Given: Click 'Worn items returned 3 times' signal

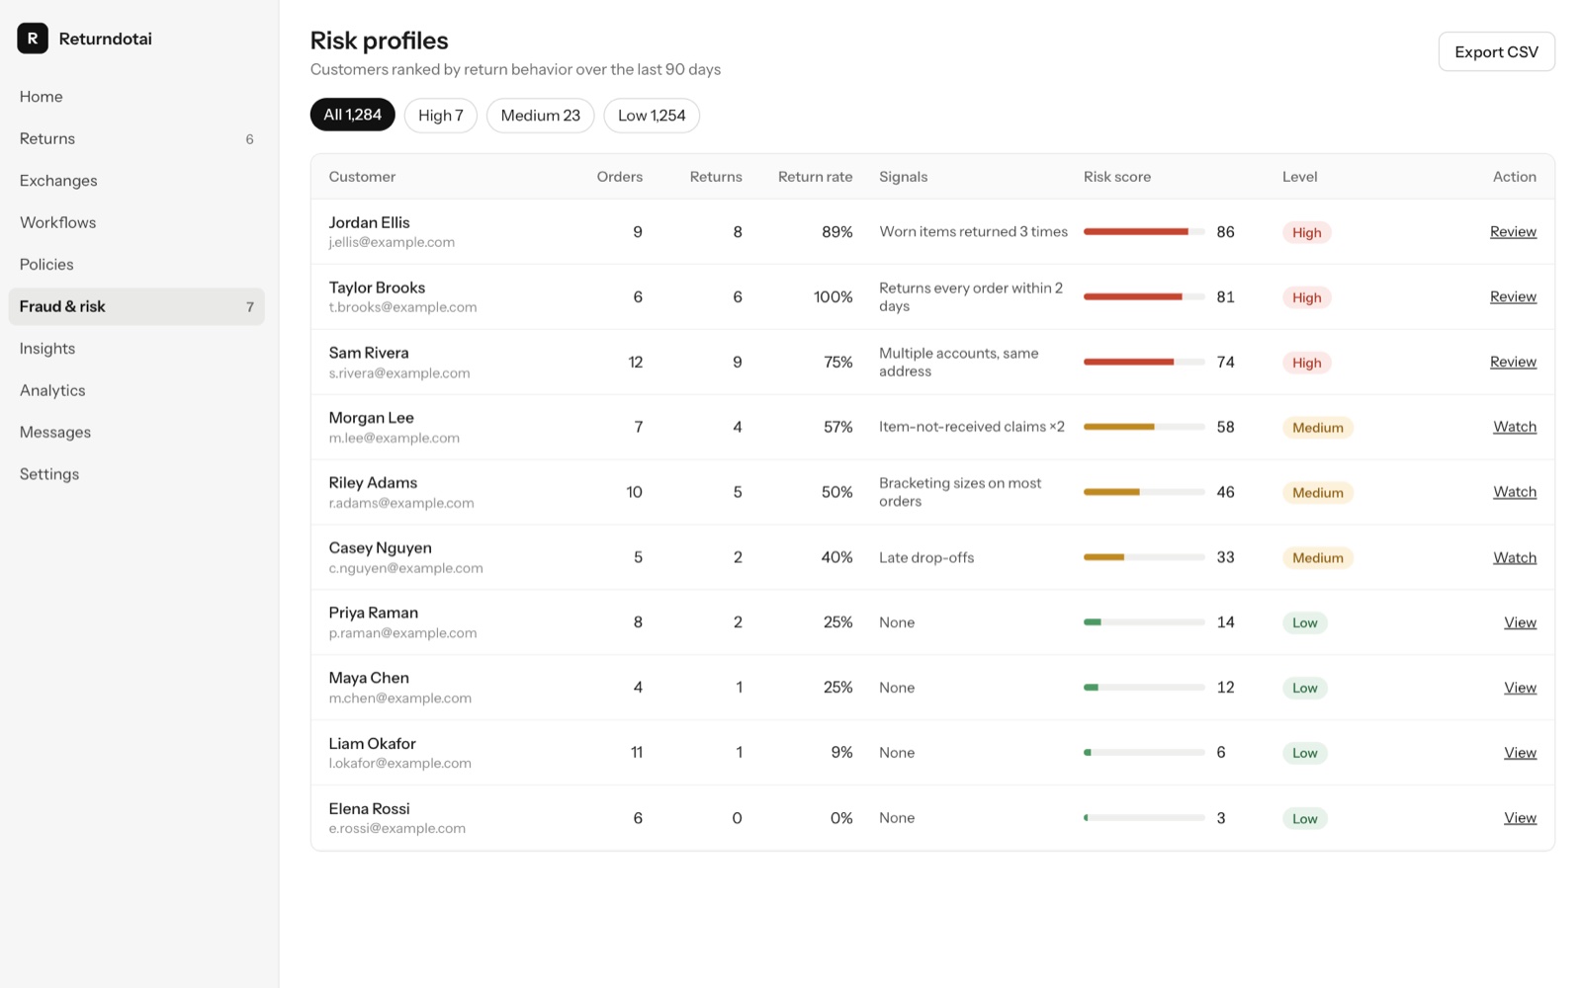Looking at the screenshot, I should pos(973,231).
